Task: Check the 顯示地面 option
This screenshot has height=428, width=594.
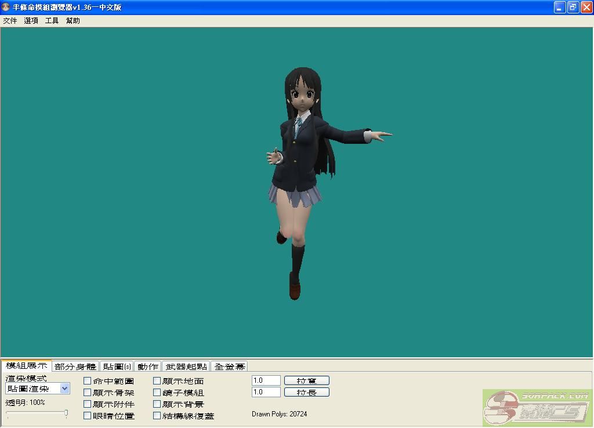Action: (x=157, y=381)
